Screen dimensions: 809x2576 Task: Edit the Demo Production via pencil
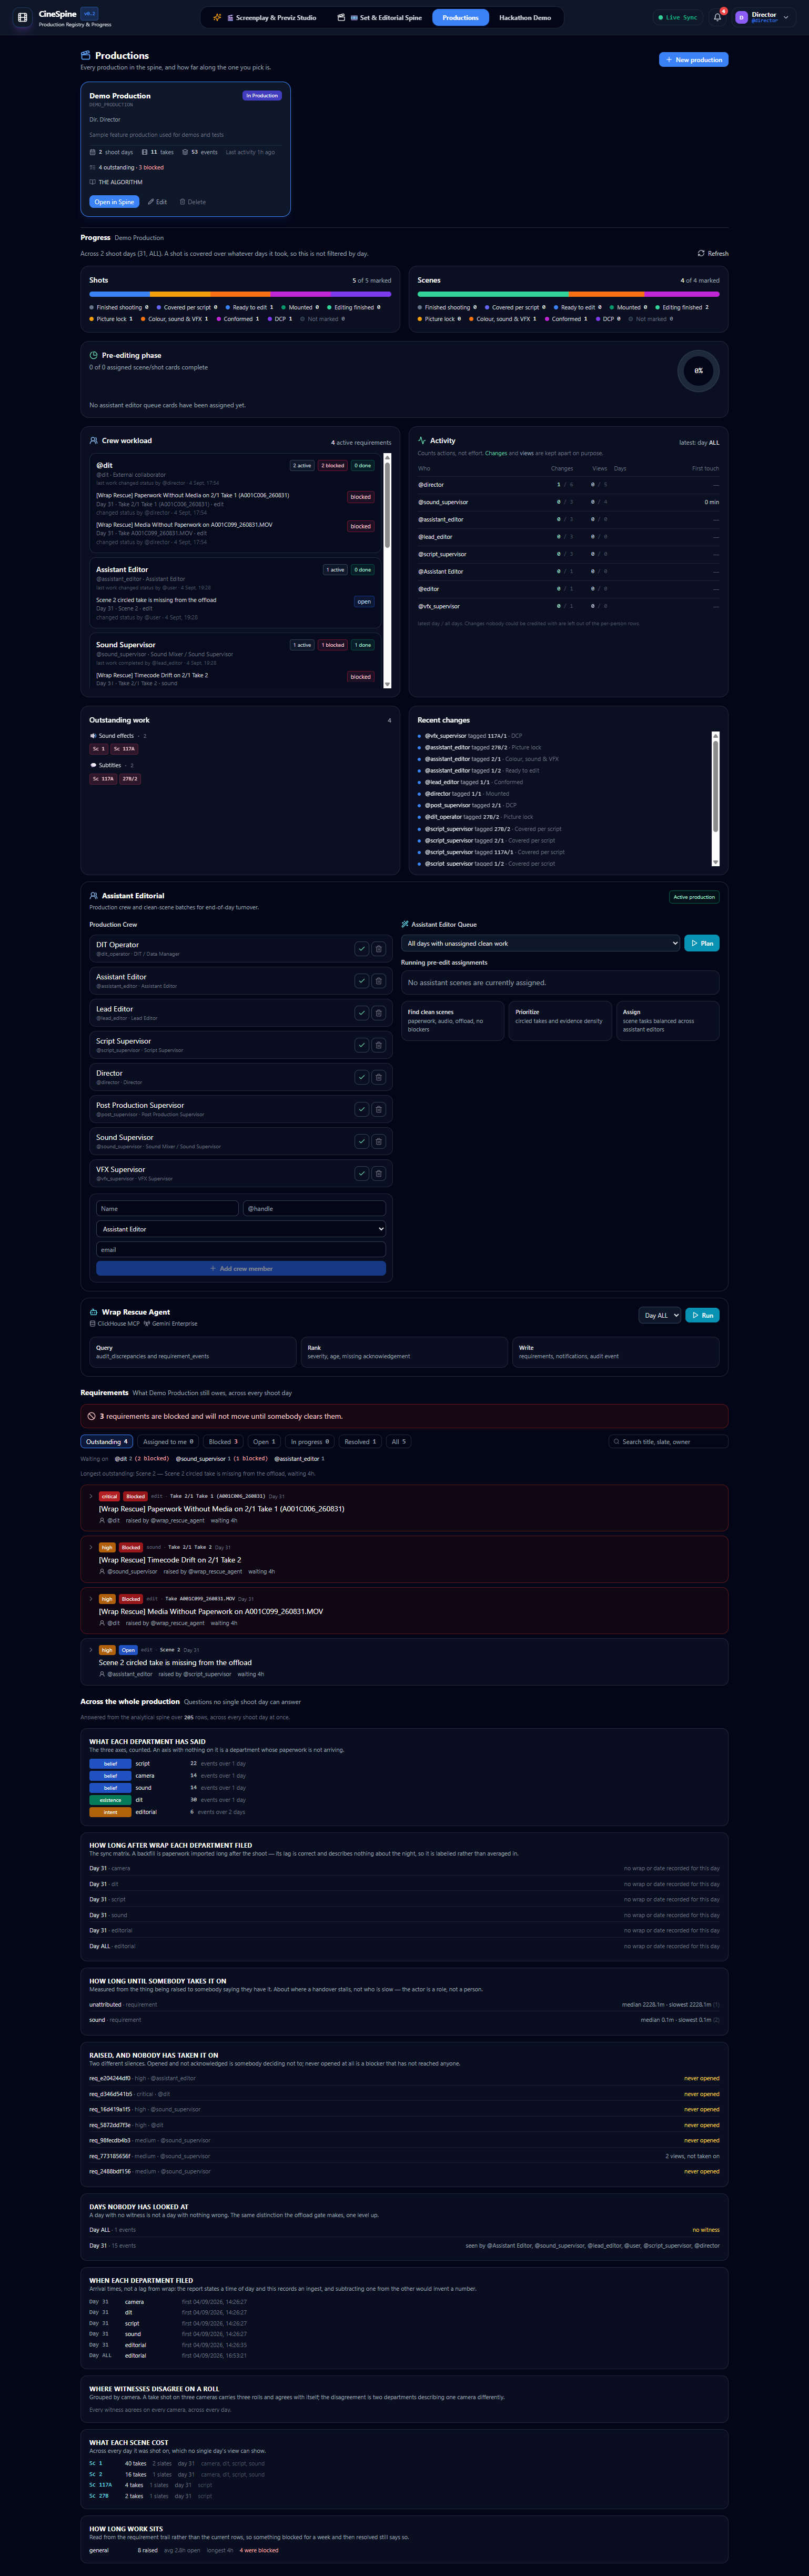point(157,202)
